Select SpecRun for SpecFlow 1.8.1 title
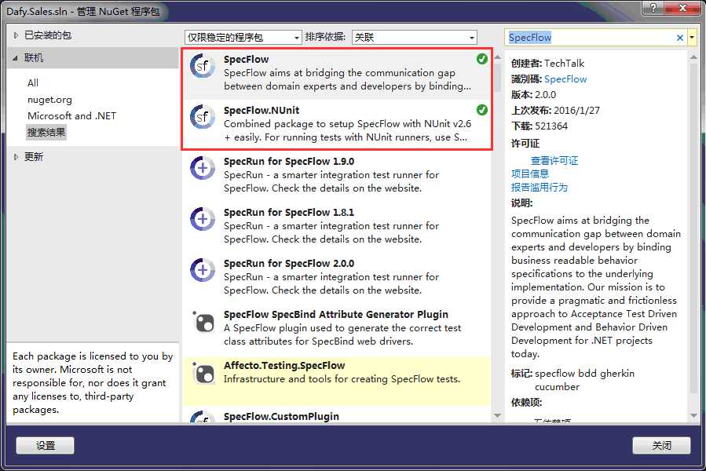The height and width of the screenshot is (471, 706). tap(289, 212)
